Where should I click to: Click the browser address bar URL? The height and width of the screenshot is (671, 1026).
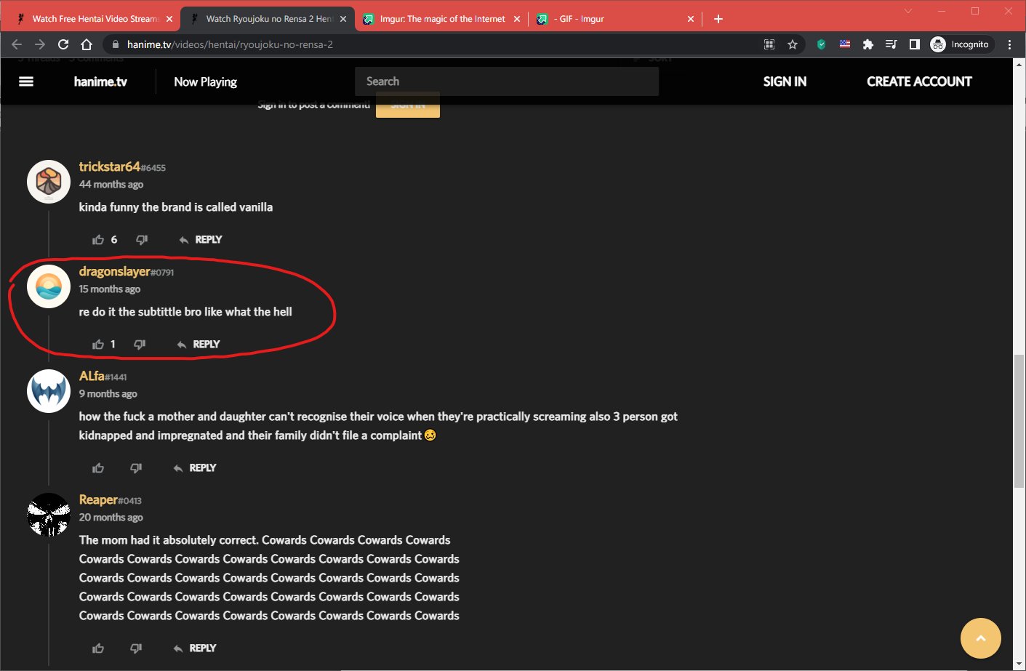tap(230, 44)
